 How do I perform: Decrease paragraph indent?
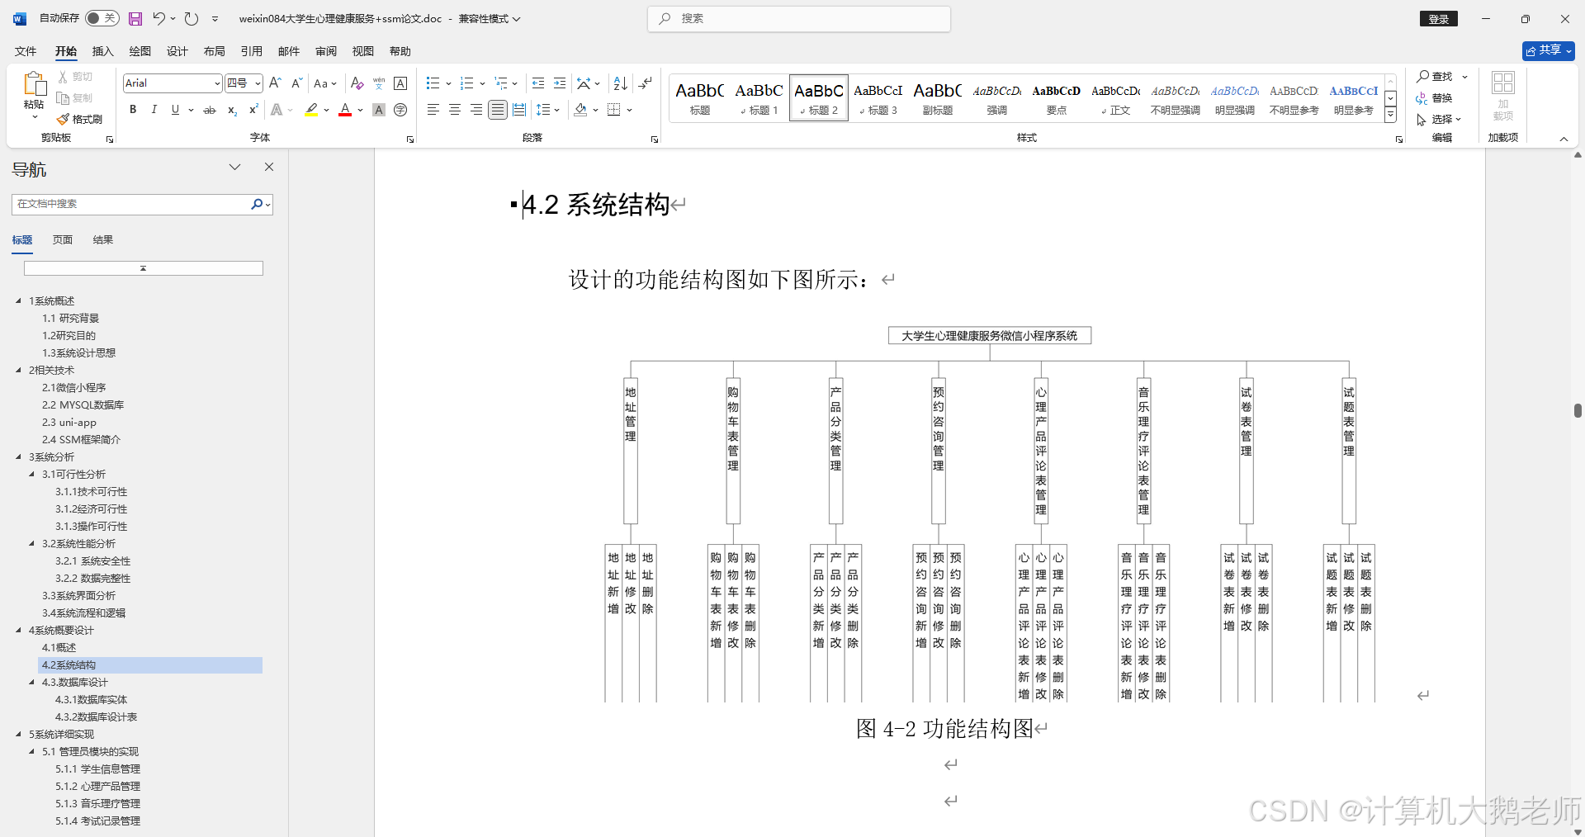coord(538,83)
